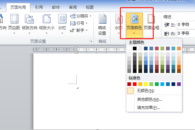Image resolution: width=195 pixels, height=130 pixels.
Task: Click the left indent 左 icon
Action: 167,25
